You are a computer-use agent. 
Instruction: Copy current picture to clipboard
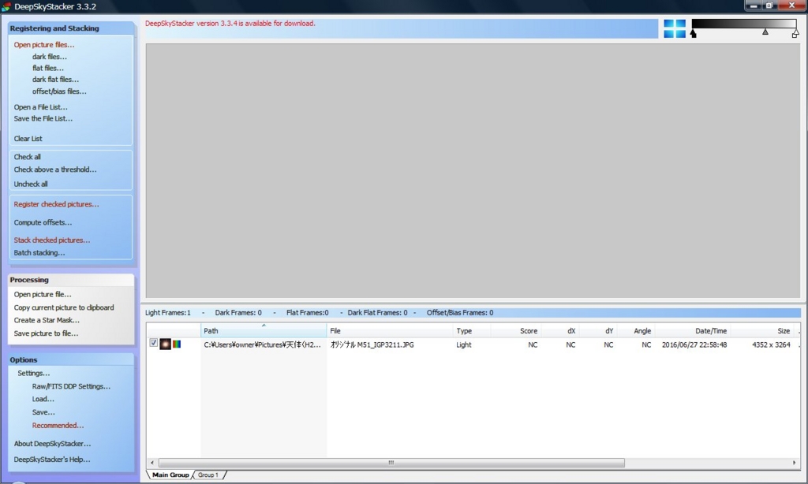(x=64, y=307)
